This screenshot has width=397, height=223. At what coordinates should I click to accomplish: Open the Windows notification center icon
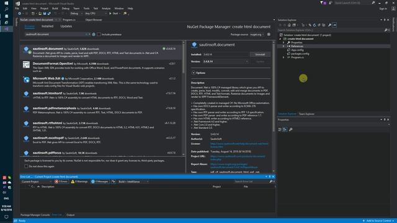tap(6, 217)
